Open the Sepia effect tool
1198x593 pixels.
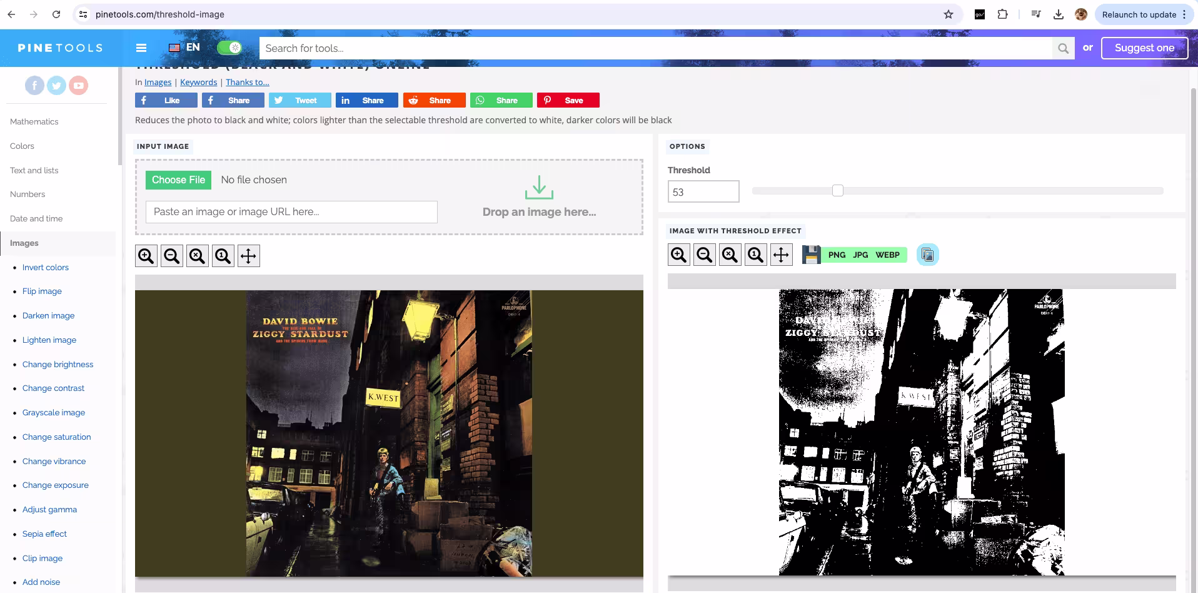click(44, 534)
